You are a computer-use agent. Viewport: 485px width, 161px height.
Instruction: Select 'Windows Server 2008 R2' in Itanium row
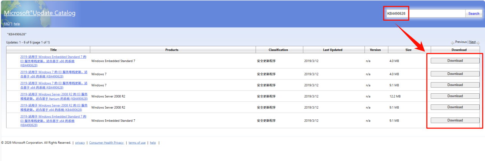(108, 96)
